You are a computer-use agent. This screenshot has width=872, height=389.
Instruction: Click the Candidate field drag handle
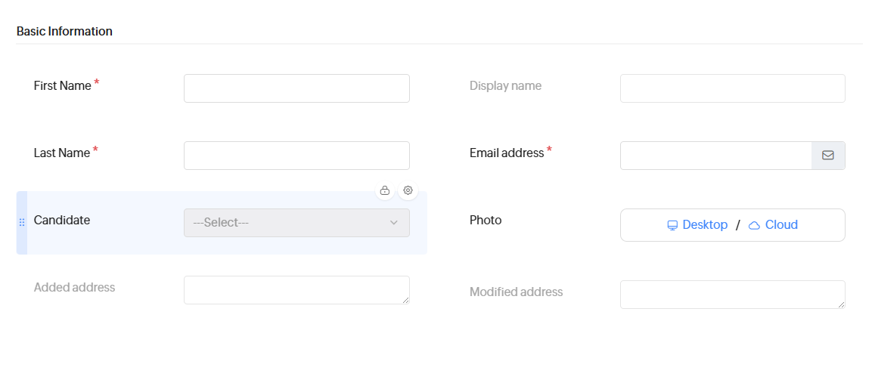point(22,222)
